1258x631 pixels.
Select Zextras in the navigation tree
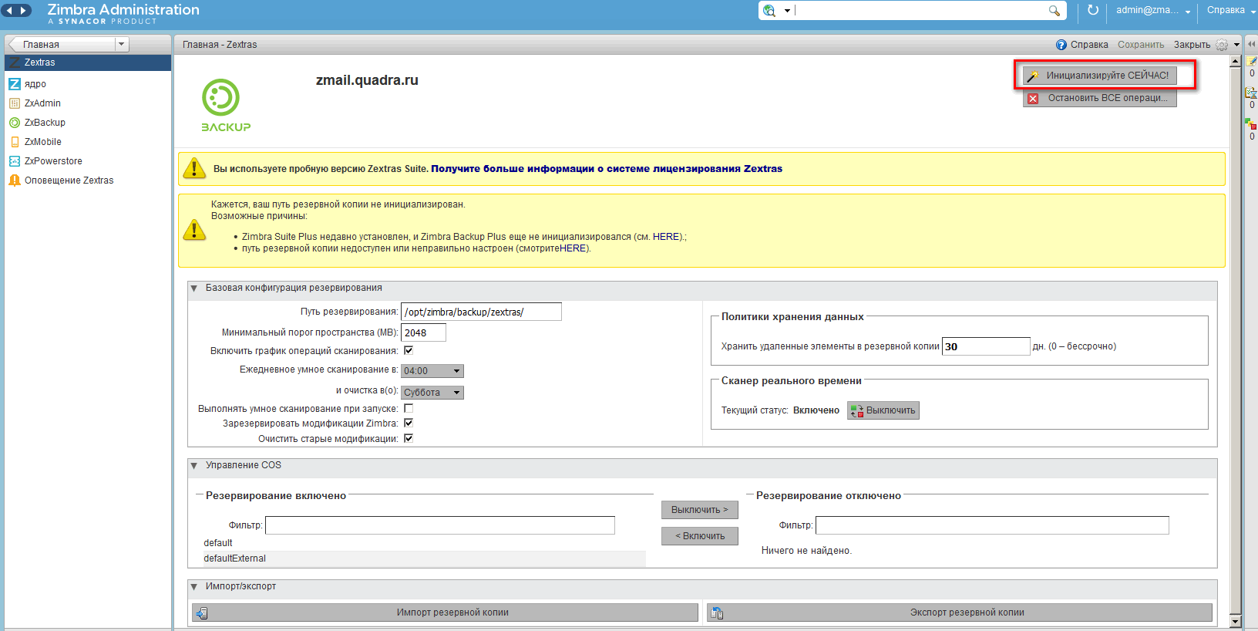click(88, 62)
